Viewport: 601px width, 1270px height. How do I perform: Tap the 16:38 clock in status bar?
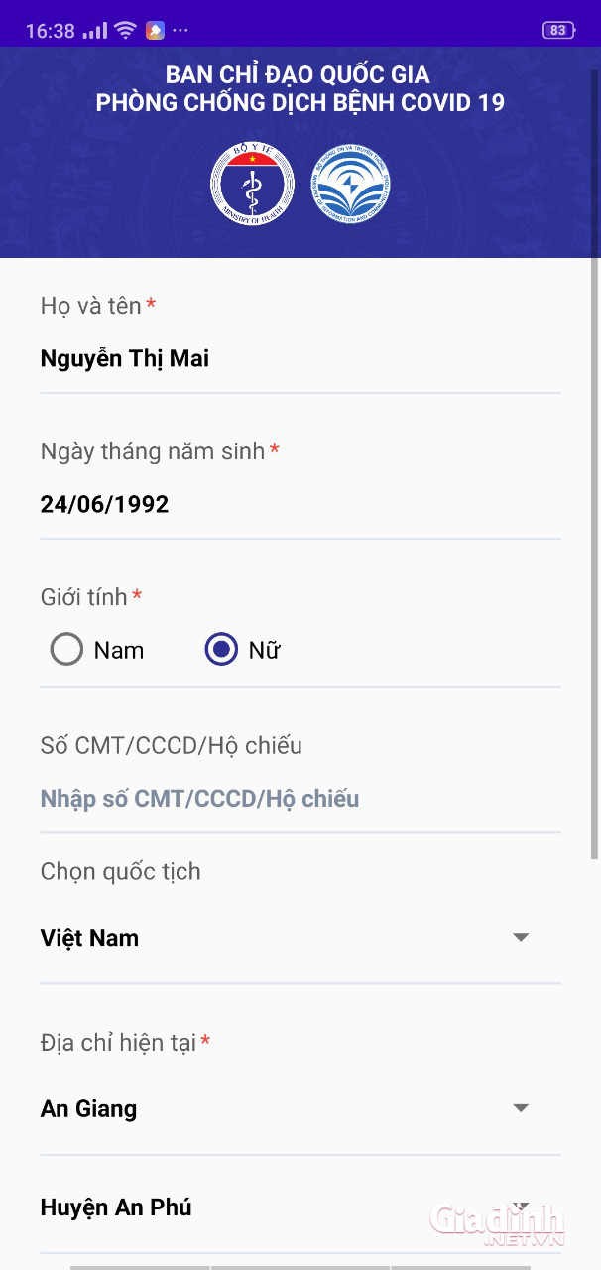(50, 30)
